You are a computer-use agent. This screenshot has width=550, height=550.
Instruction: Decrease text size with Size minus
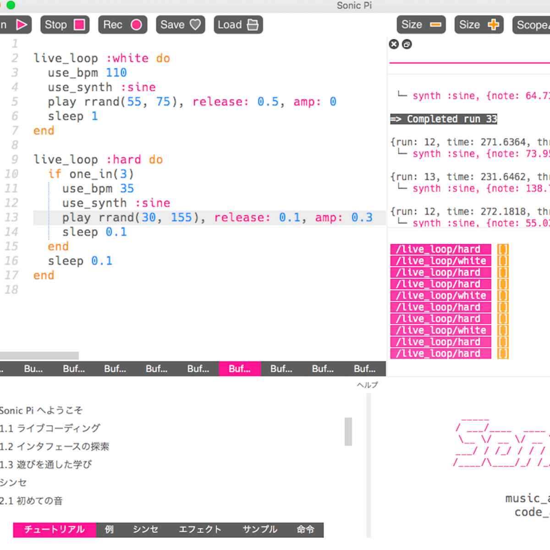click(421, 25)
